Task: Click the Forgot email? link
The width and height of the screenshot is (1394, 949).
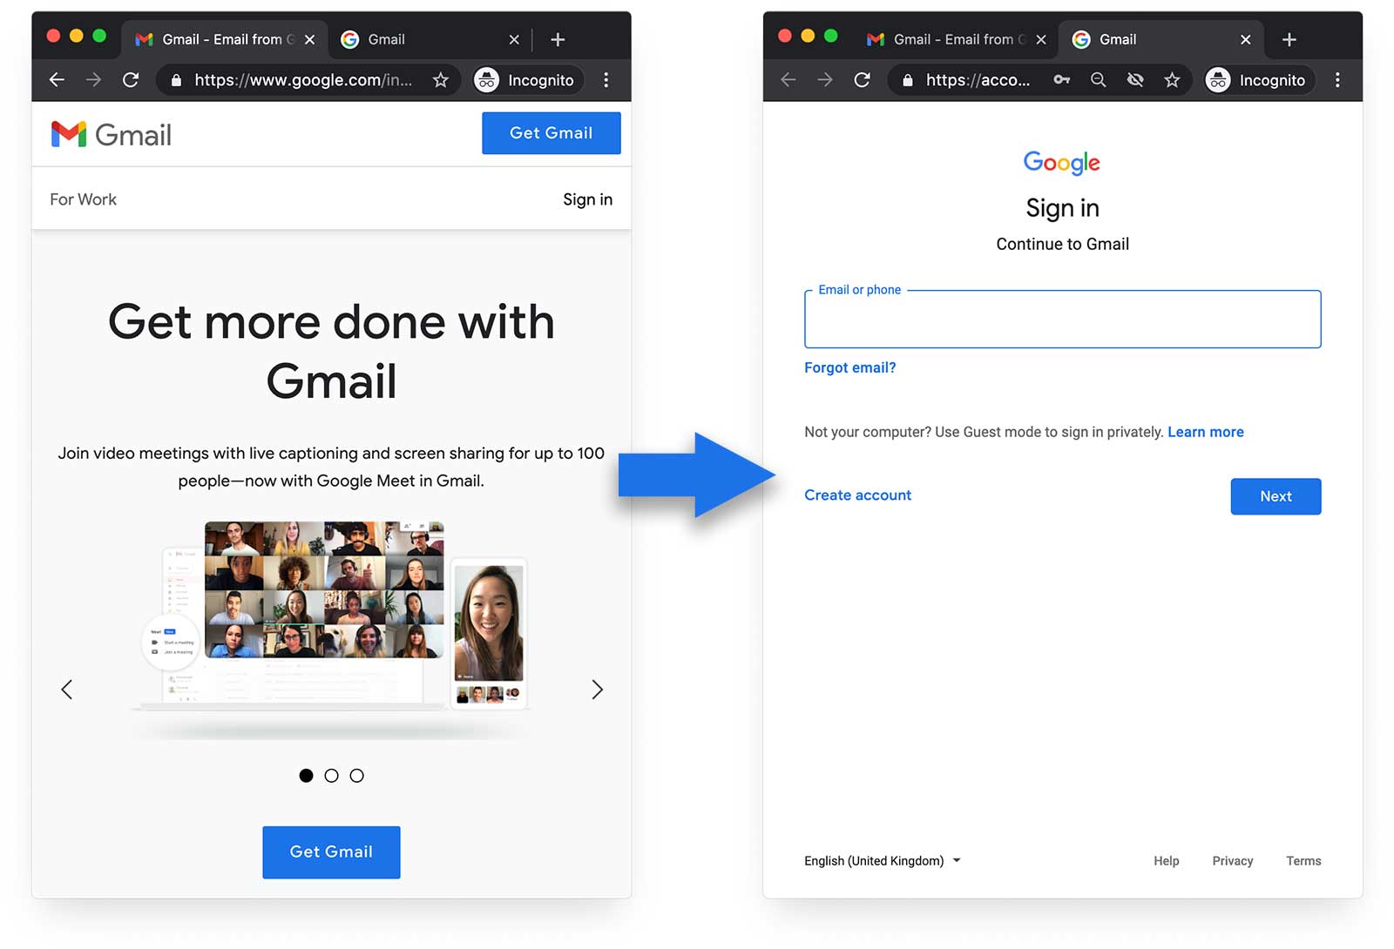Action: coord(849,367)
